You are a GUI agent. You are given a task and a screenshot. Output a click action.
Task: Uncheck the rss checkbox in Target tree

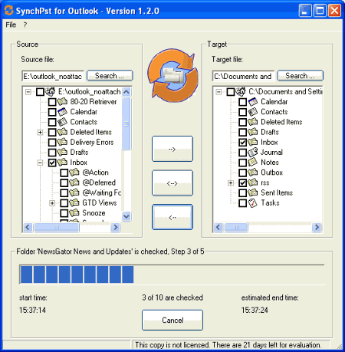coord(243,183)
